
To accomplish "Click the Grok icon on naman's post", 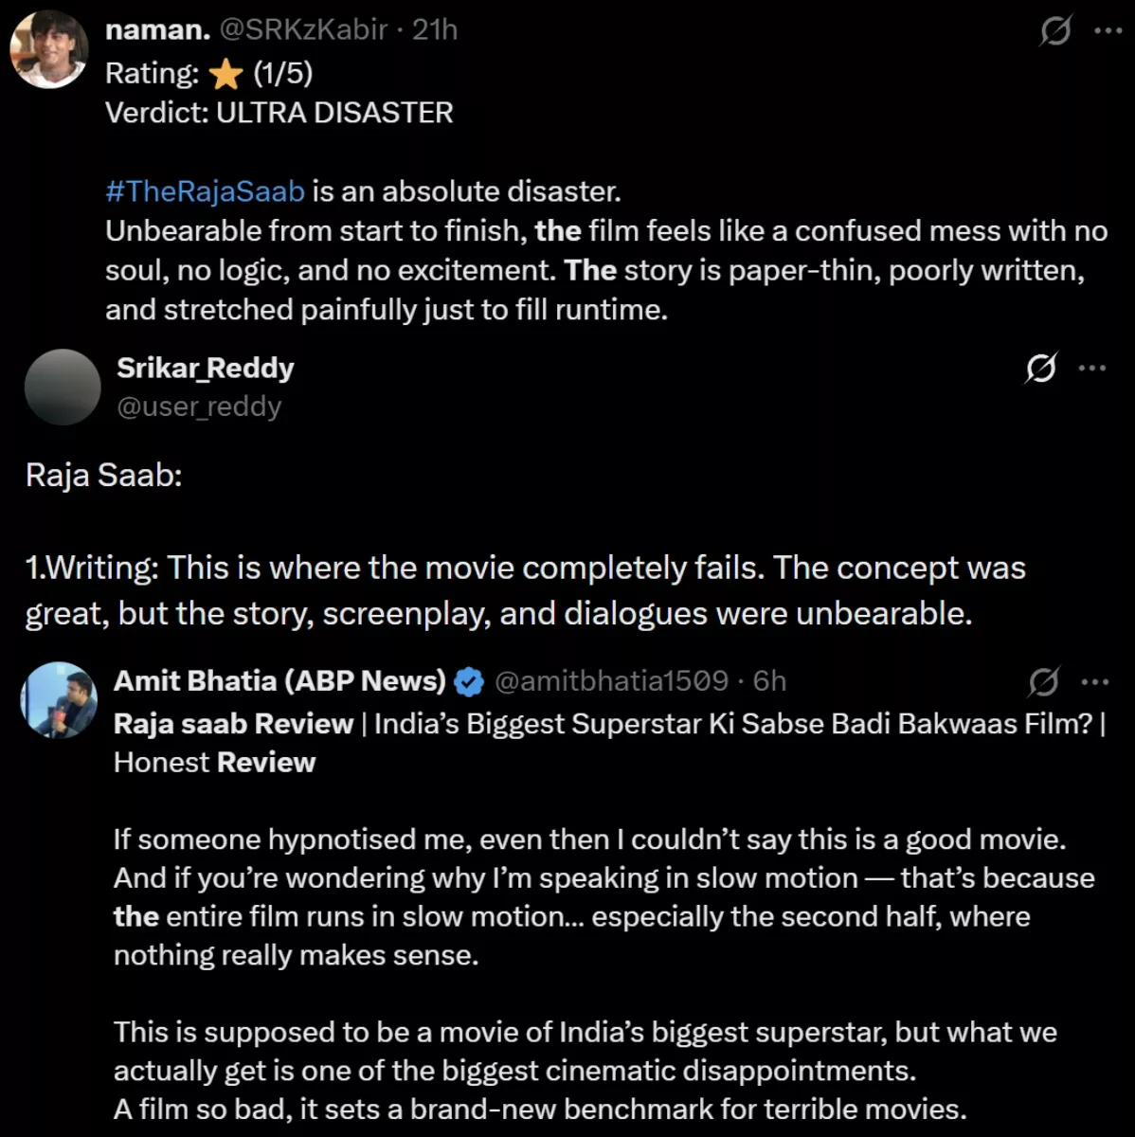I will 1055,31.
